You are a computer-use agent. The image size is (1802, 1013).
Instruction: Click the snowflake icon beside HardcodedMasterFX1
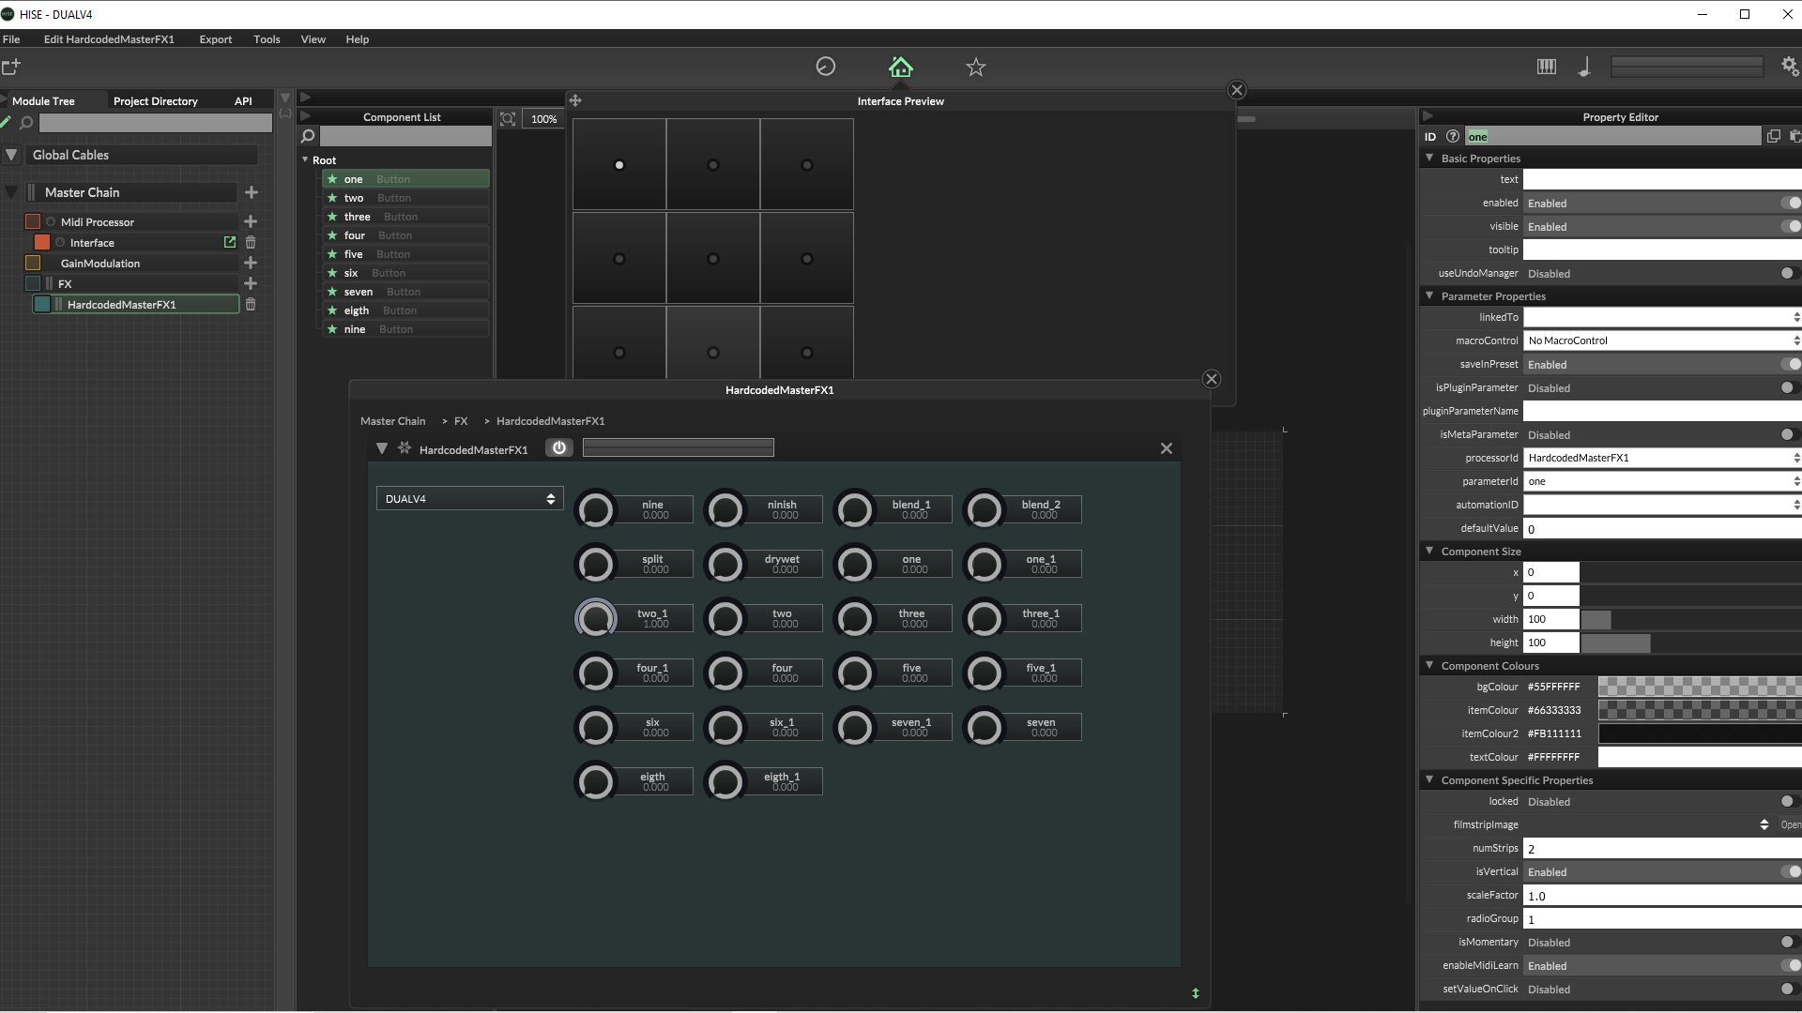tap(405, 448)
